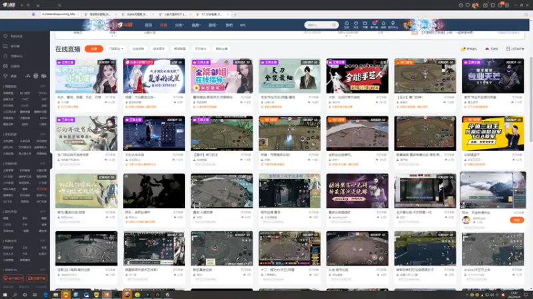Open File Explorer from the taskbar
Viewport: 533px width, 299px height.
pyautogui.click(x=55, y=295)
